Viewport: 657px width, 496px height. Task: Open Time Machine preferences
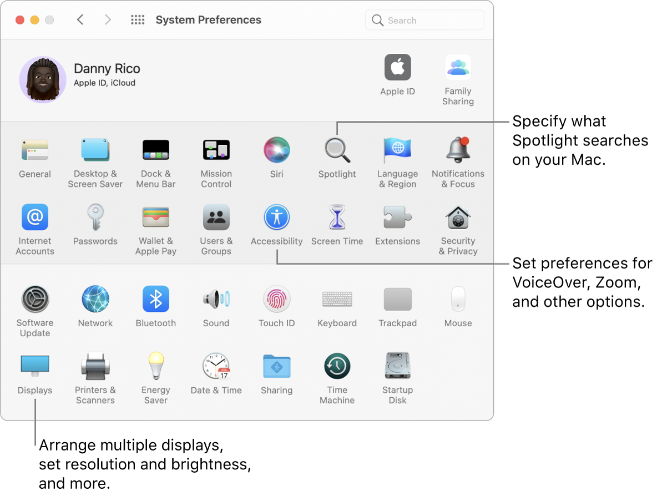coord(337,366)
